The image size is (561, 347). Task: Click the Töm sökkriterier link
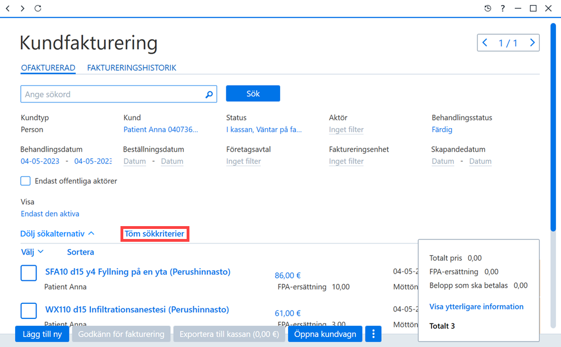tap(155, 234)
